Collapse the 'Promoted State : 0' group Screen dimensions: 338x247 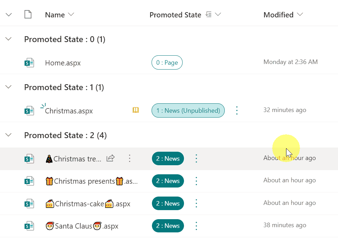(x=9, y=39)
